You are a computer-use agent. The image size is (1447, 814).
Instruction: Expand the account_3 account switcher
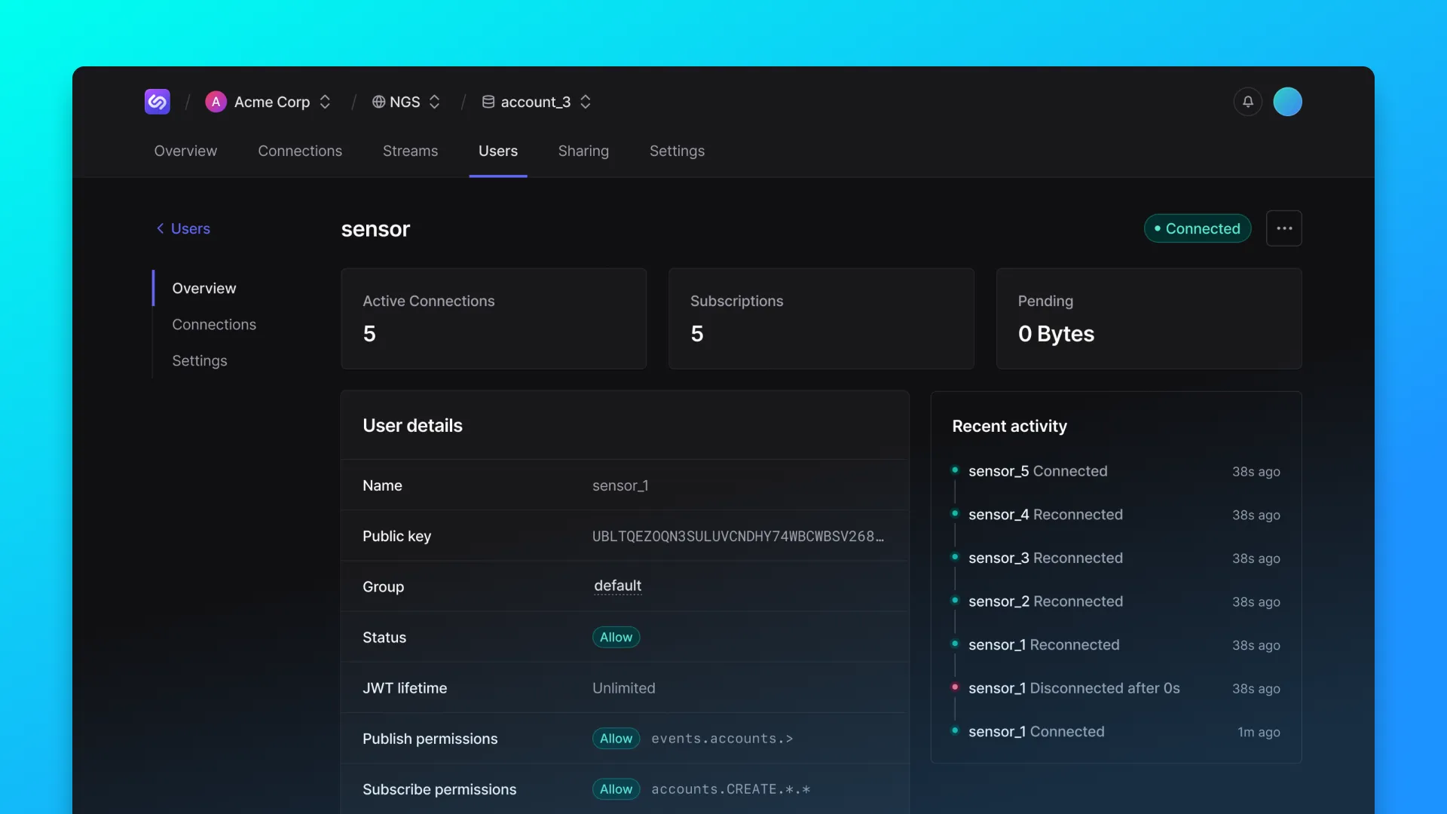click(586, 102)
